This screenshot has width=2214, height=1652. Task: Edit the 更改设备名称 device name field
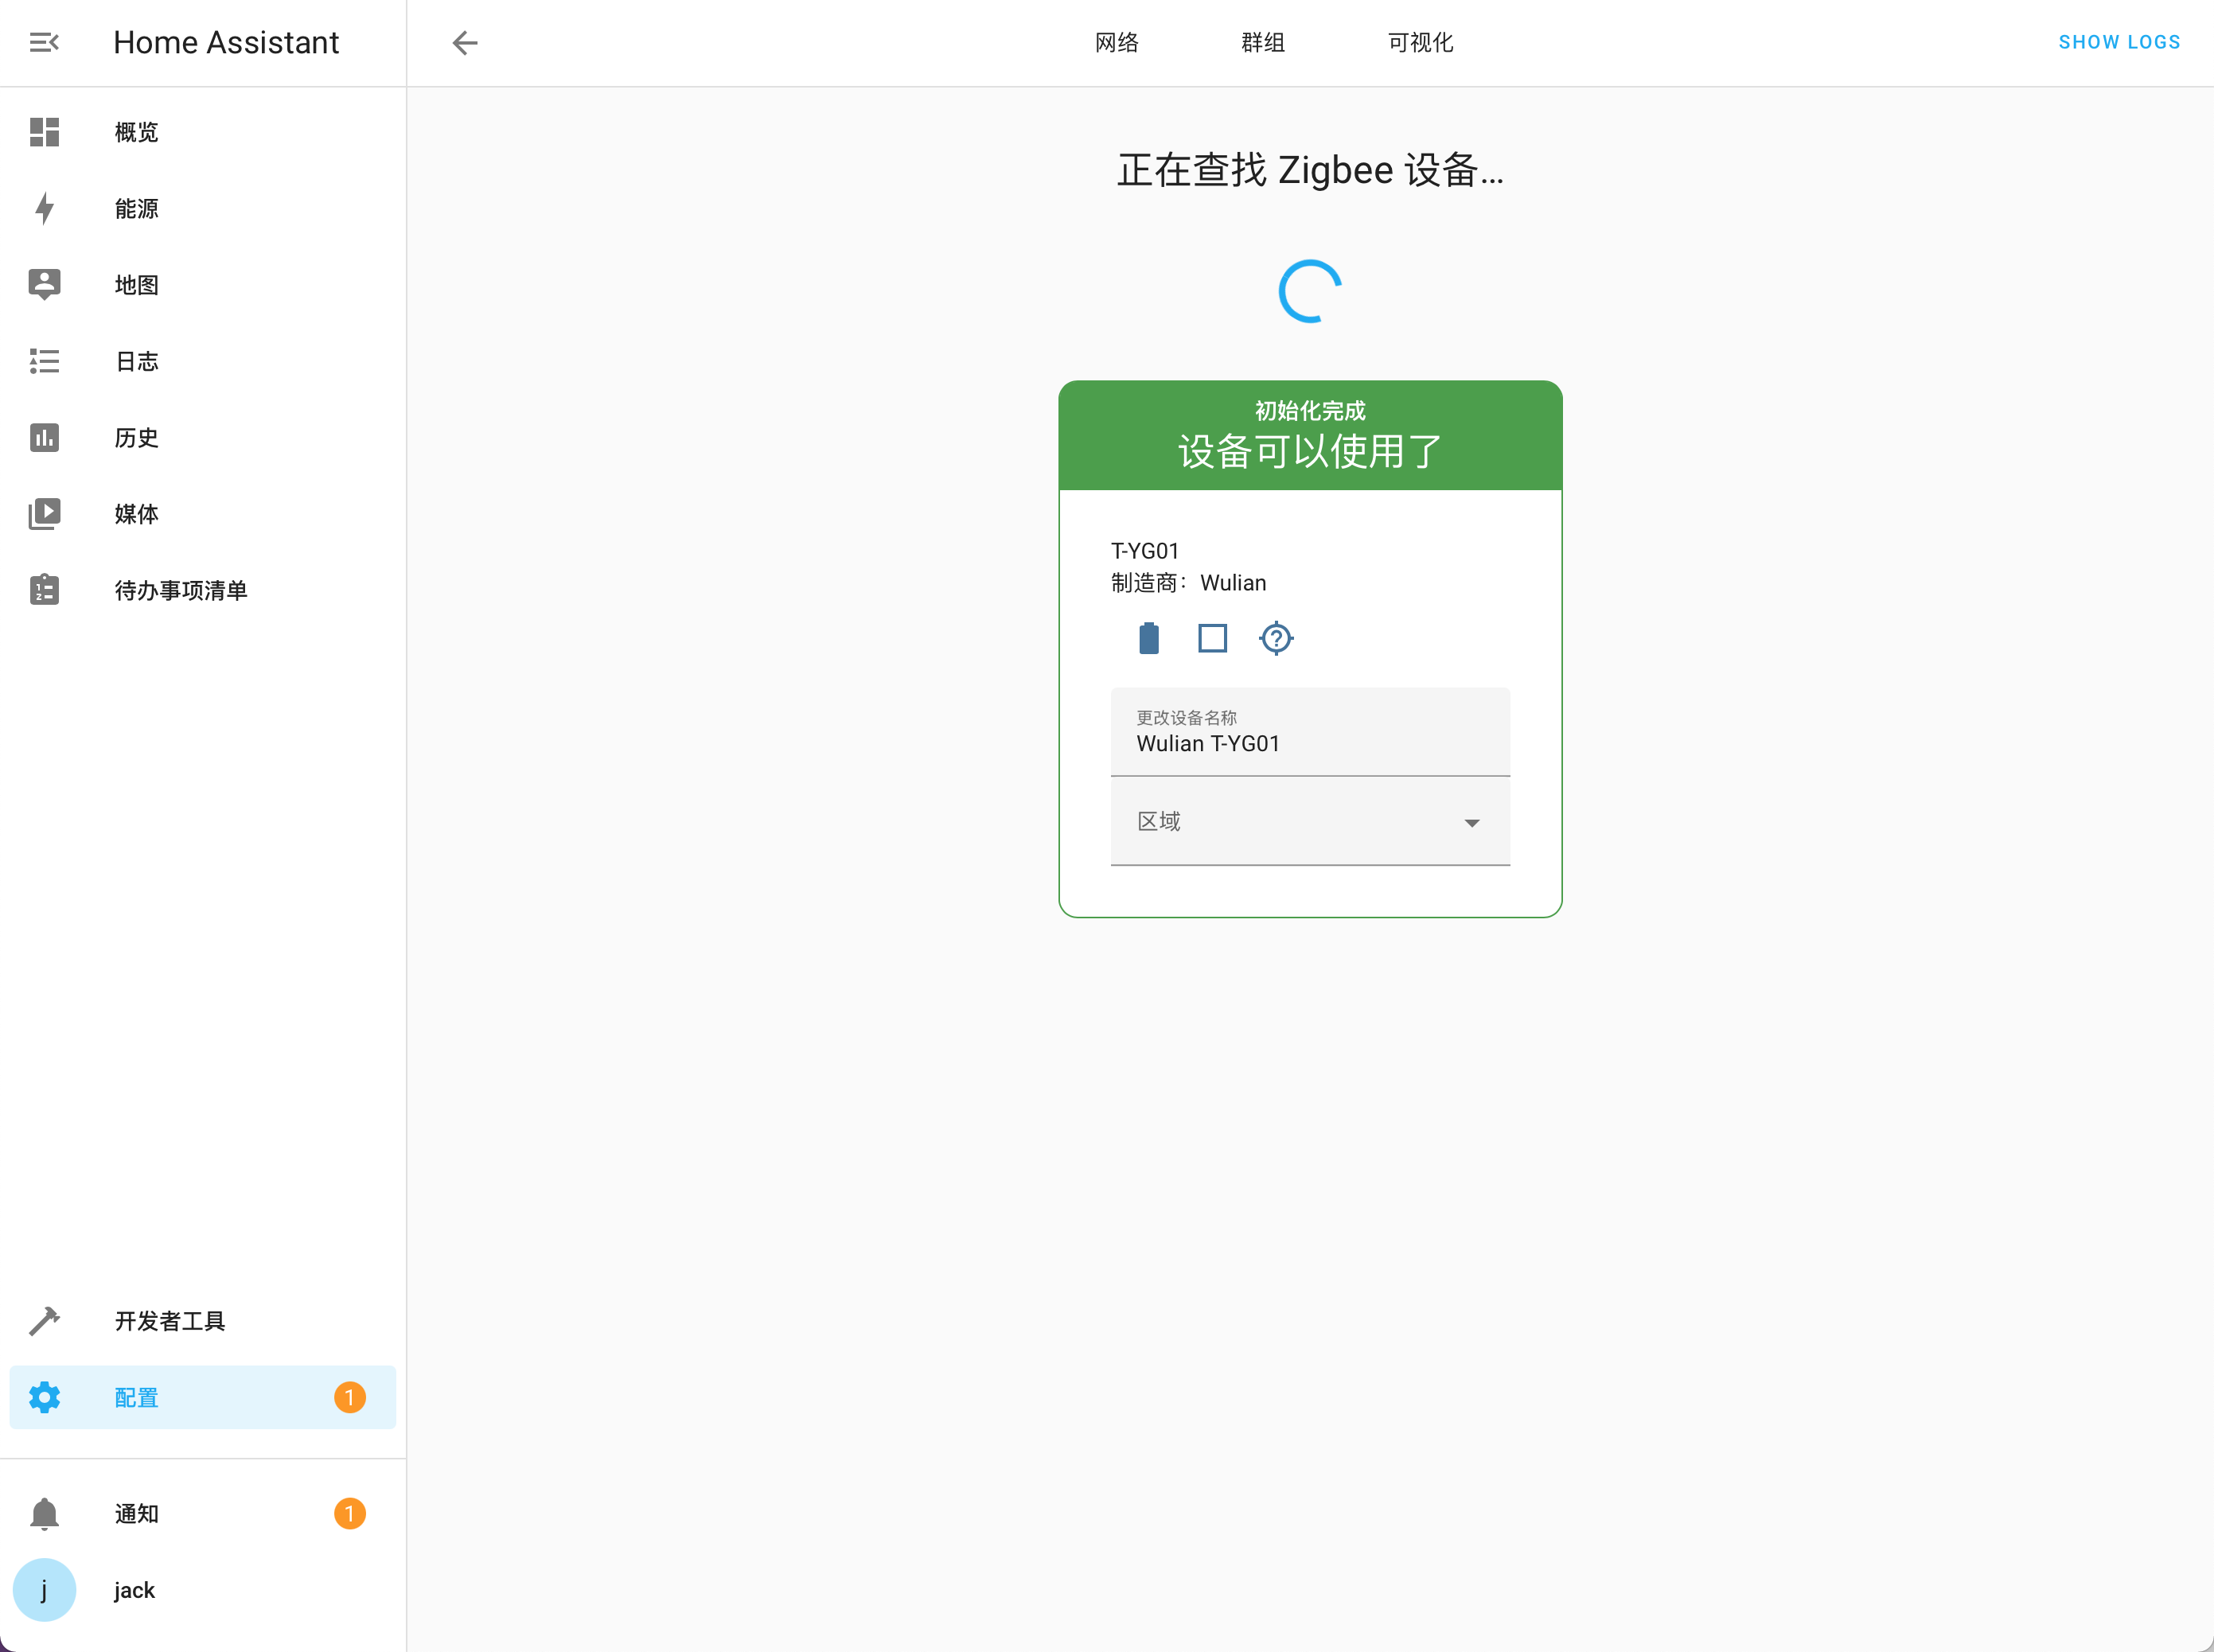(x=1310, y=743)
